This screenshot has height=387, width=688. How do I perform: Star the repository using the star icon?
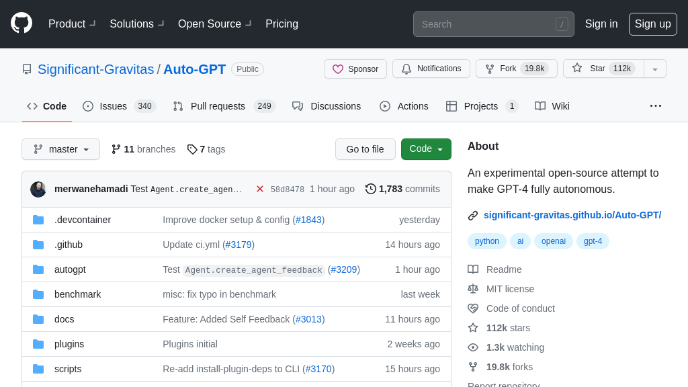576,69
